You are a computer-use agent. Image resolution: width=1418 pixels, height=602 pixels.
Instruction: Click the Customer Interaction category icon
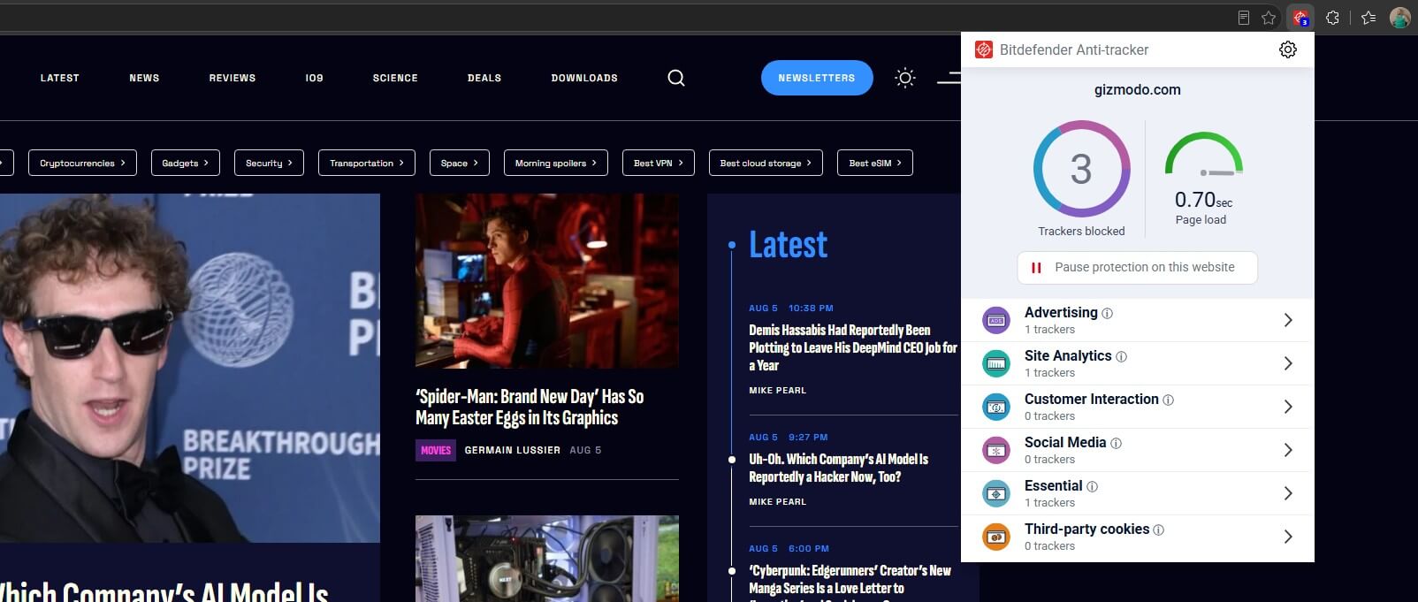[996, 407]
